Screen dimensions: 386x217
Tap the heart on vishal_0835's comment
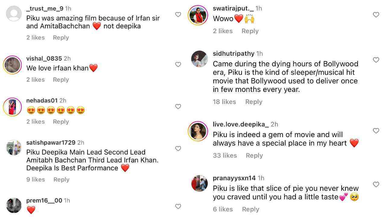coord(178,64)
